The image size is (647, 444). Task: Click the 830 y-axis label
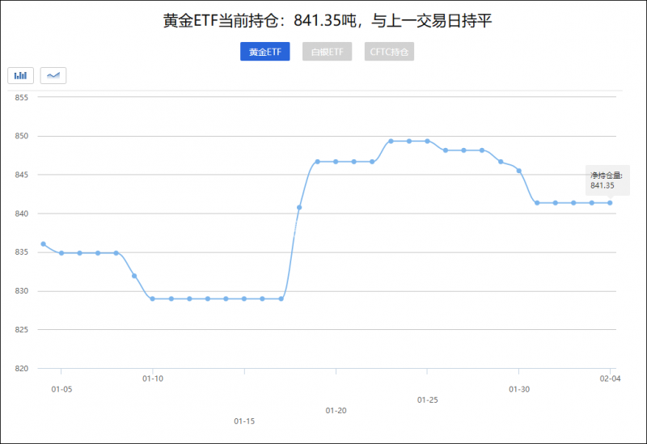[22, 291]
